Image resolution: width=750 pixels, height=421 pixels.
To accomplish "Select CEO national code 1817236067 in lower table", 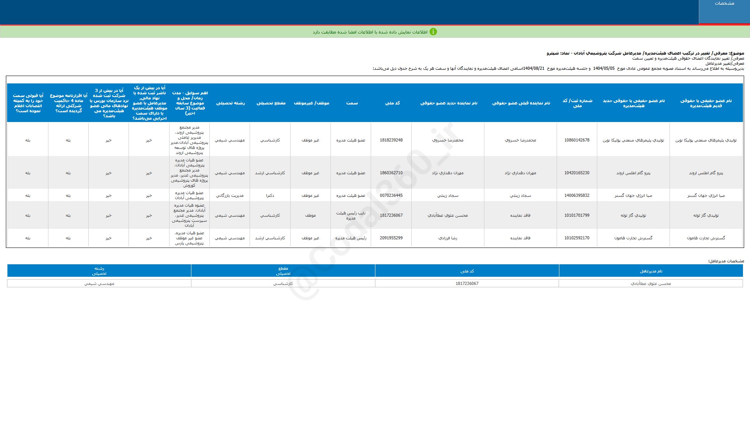I will click(x=467, y=283).
